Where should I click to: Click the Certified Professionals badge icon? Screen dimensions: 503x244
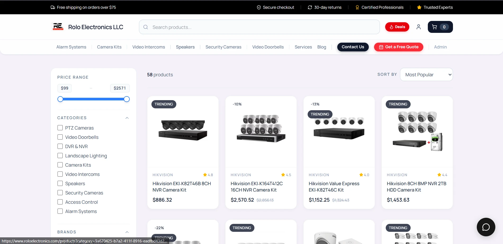(357, 7)
